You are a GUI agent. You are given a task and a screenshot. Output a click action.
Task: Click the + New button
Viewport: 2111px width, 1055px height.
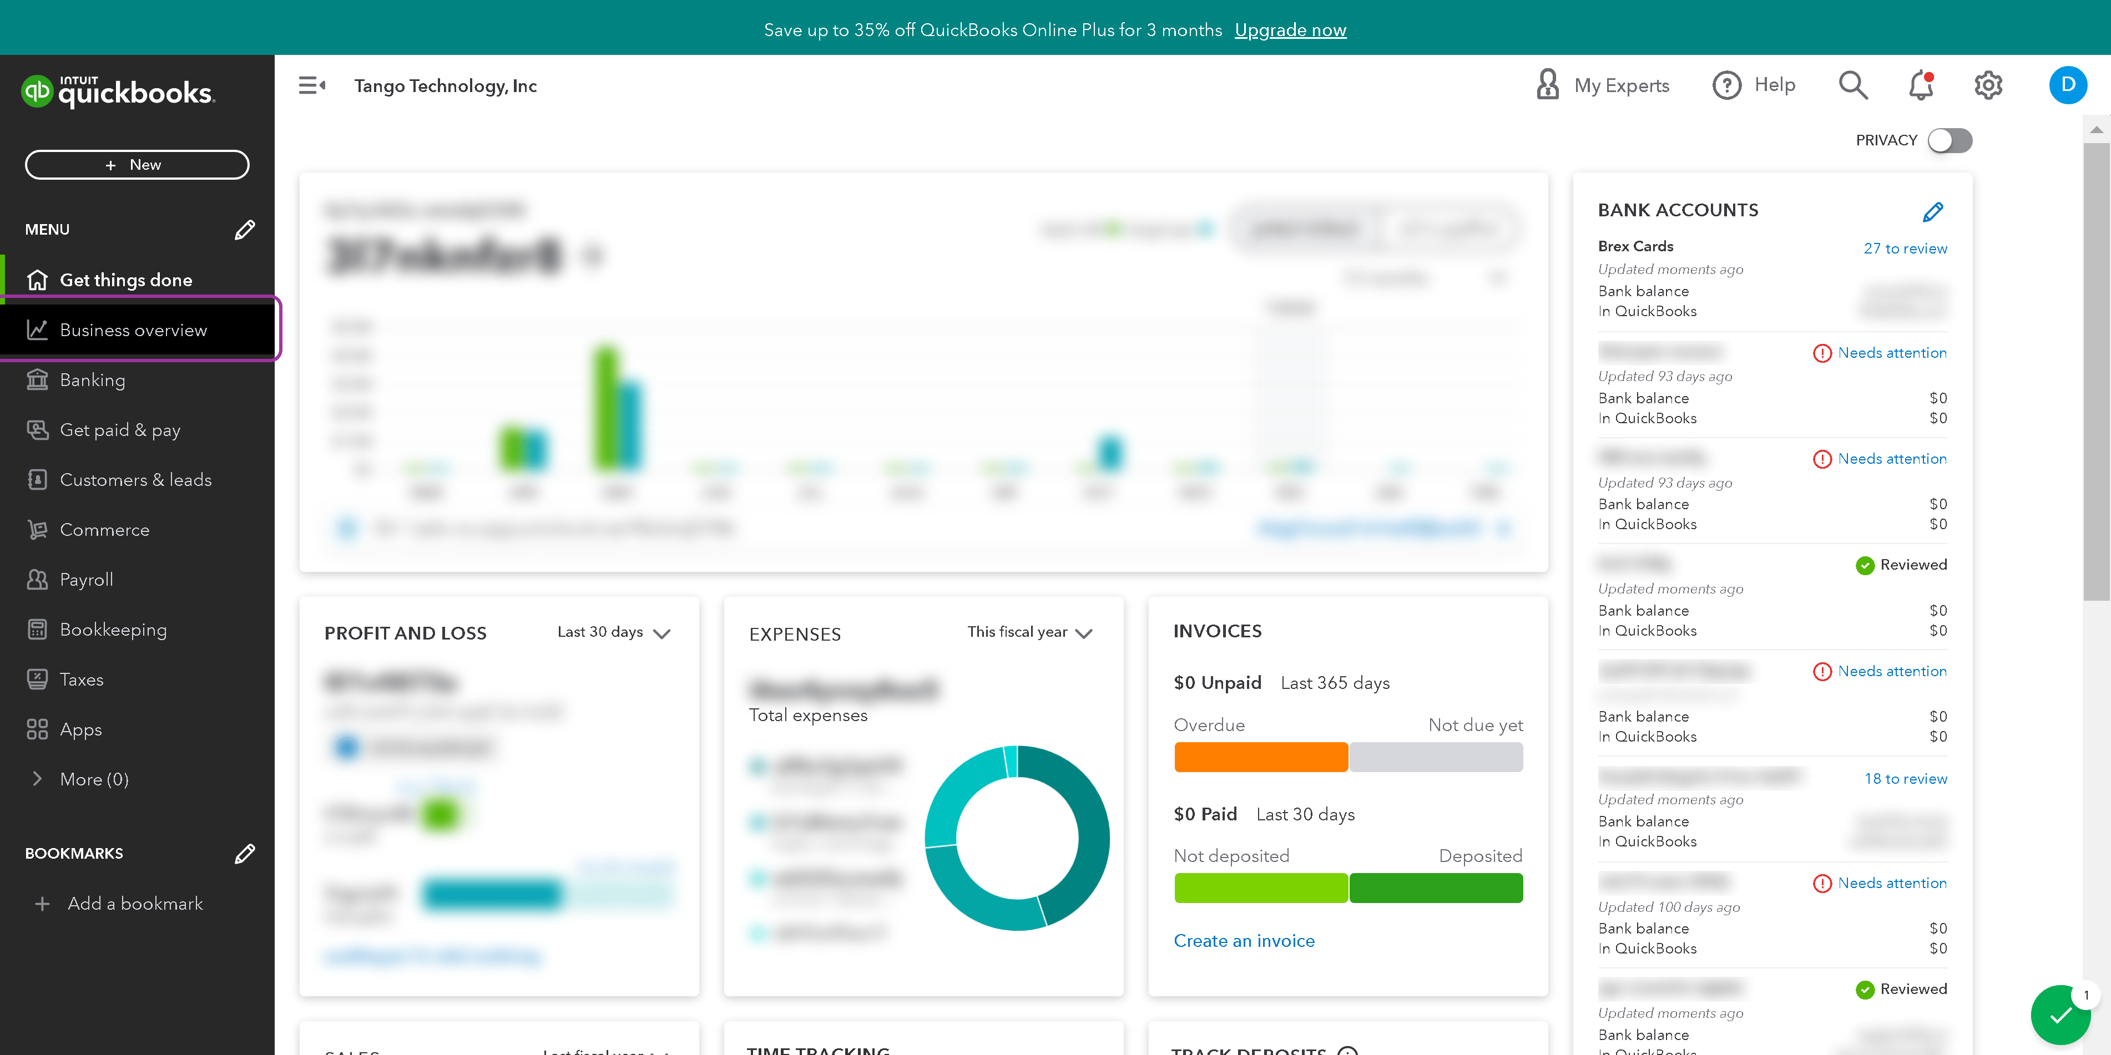coord(137,165)
